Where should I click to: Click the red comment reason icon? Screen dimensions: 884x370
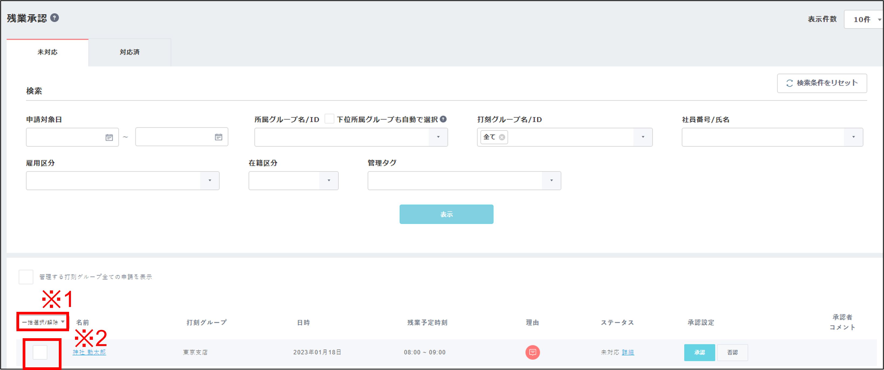coord(532,352)
